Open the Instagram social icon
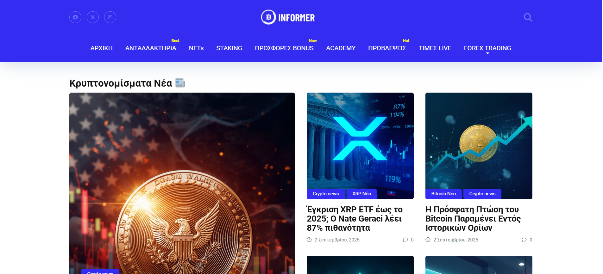603x274 pixels. 110,17
